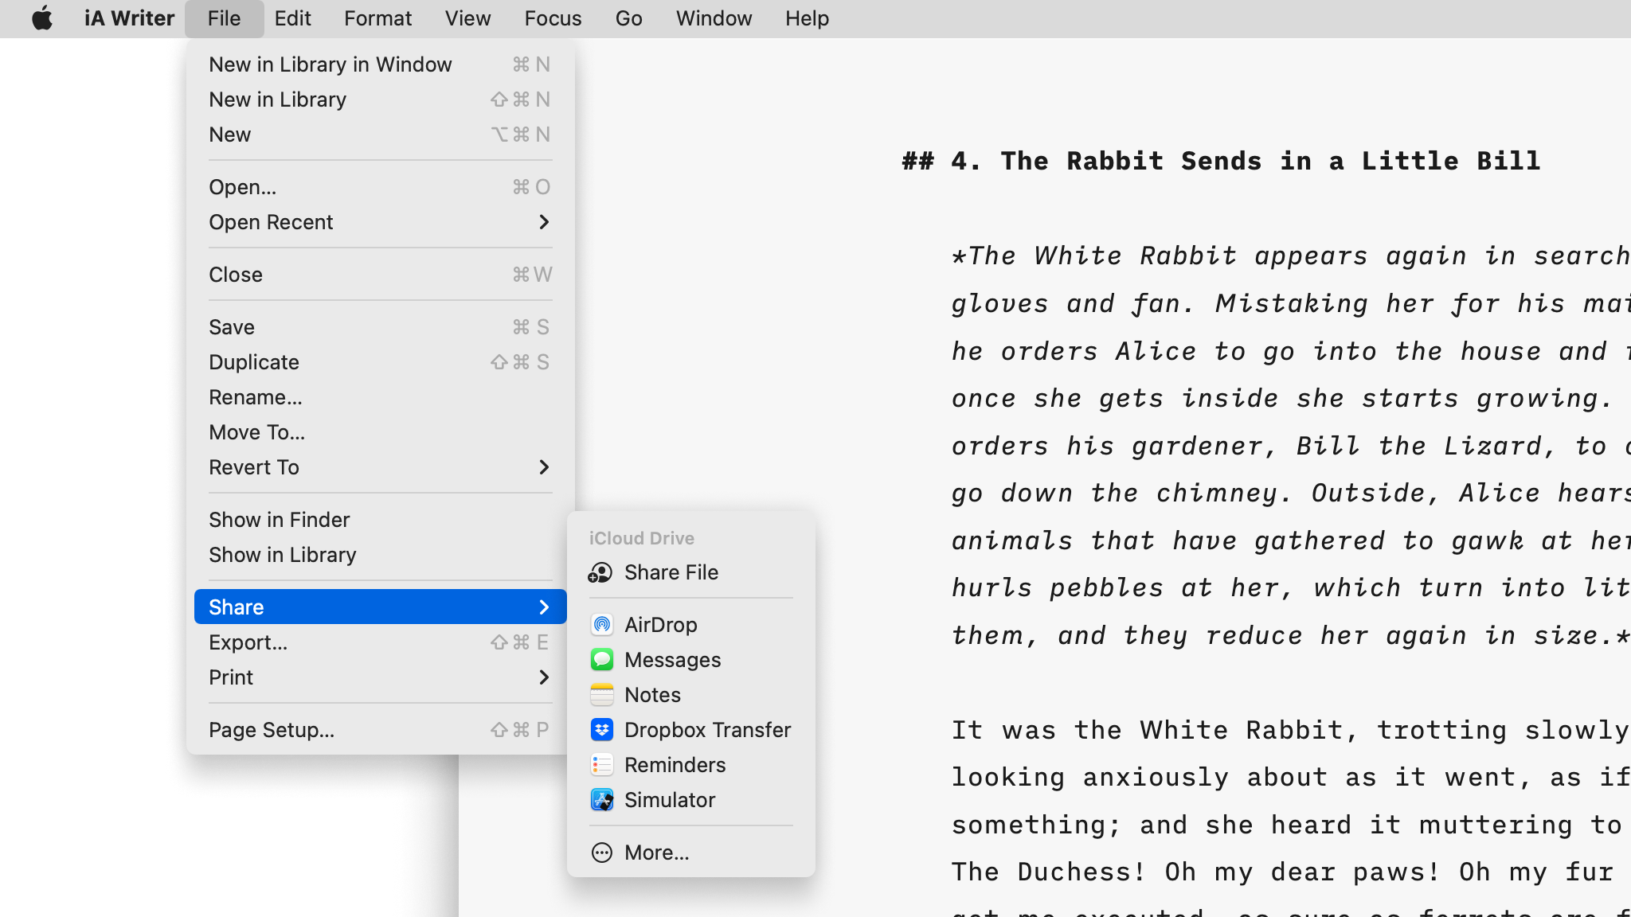Click the AirDrop icon

(x=602, y=625)
